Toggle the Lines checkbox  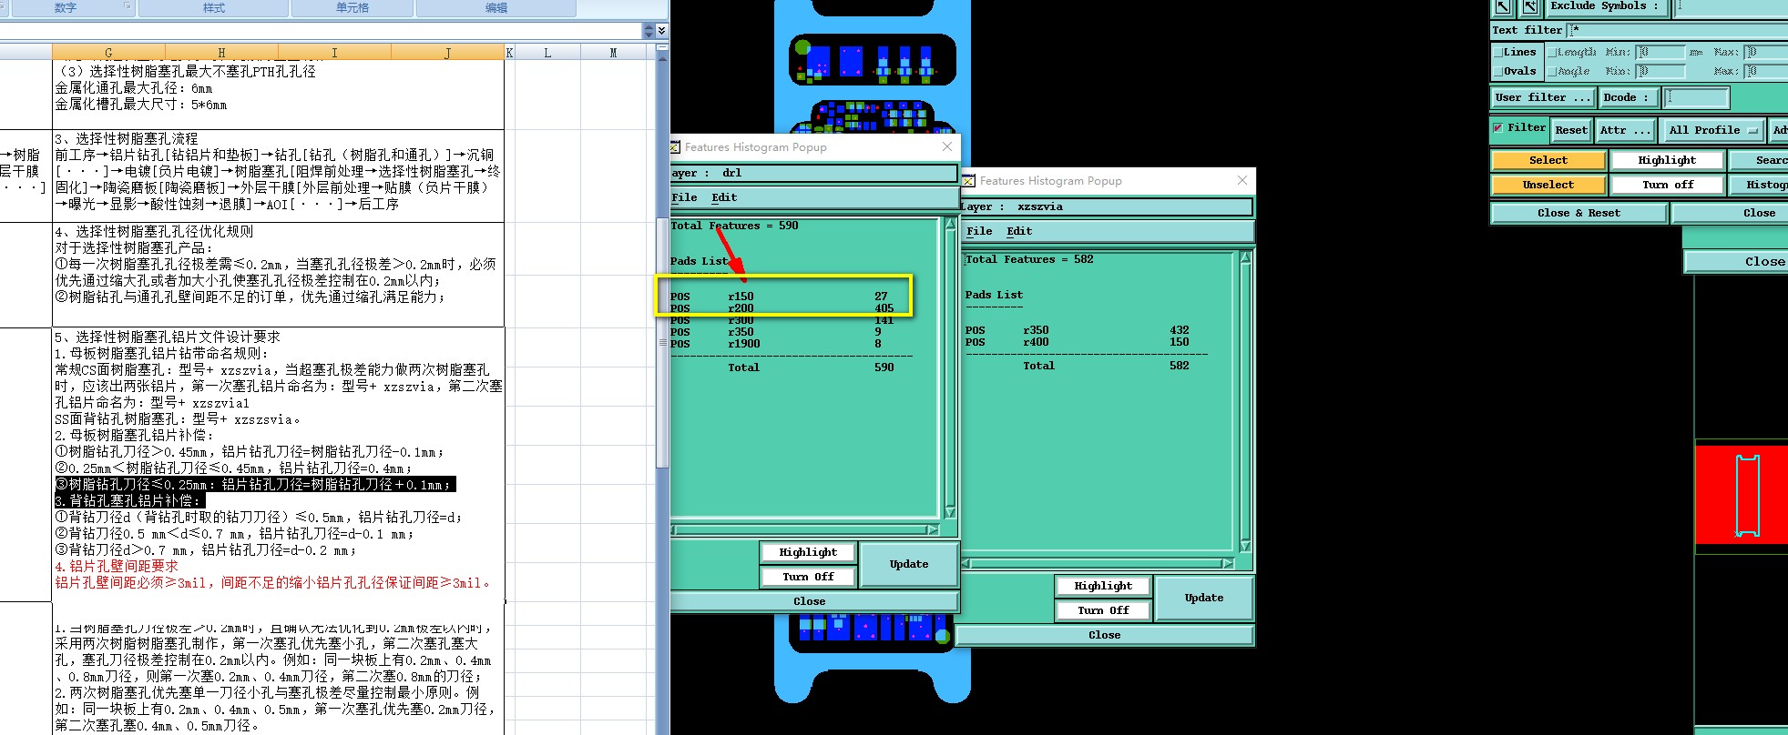point(1498,53)
